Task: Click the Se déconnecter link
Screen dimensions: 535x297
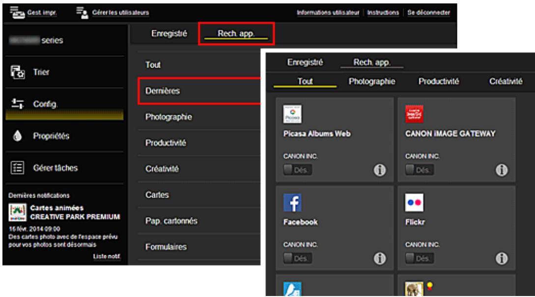Action: [428, 12]
